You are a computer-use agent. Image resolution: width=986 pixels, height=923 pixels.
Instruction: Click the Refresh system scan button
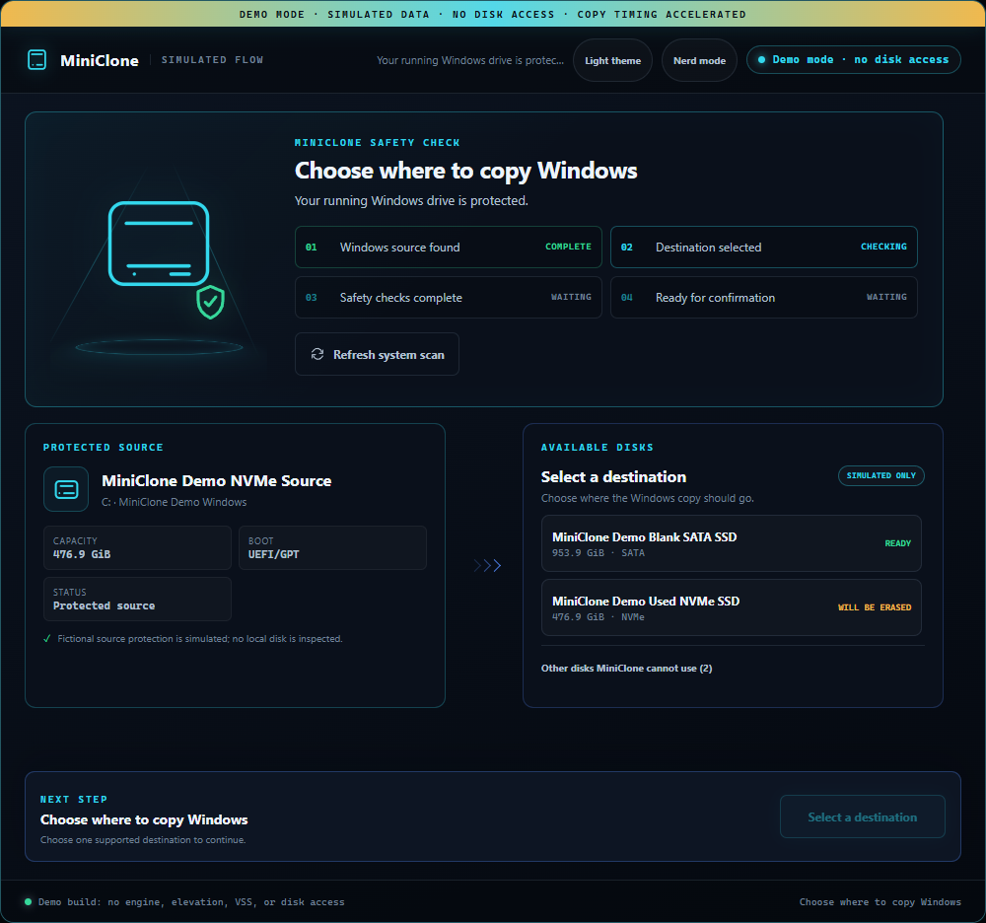point(377,354)
